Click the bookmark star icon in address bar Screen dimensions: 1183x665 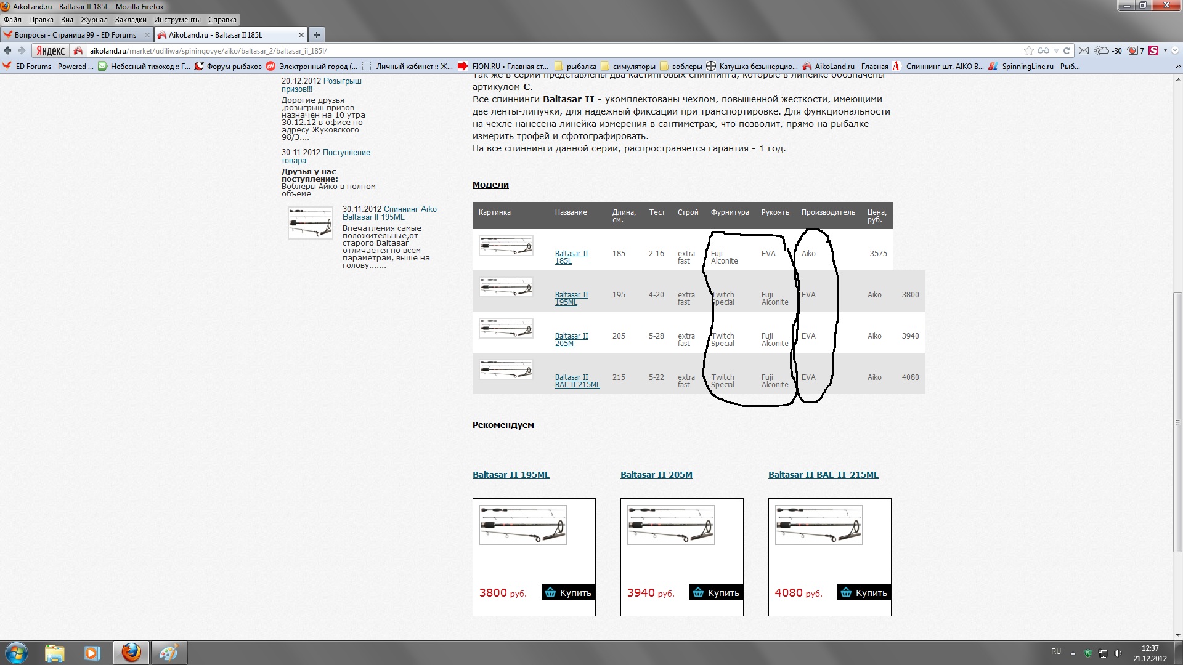click(1028, 50)
